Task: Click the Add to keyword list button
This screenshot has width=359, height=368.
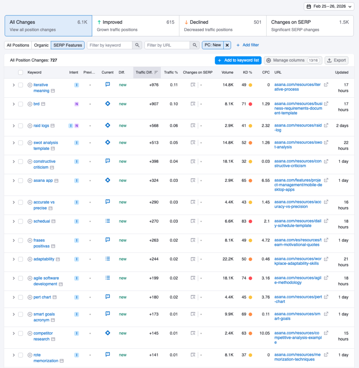Action: [238, 60]
